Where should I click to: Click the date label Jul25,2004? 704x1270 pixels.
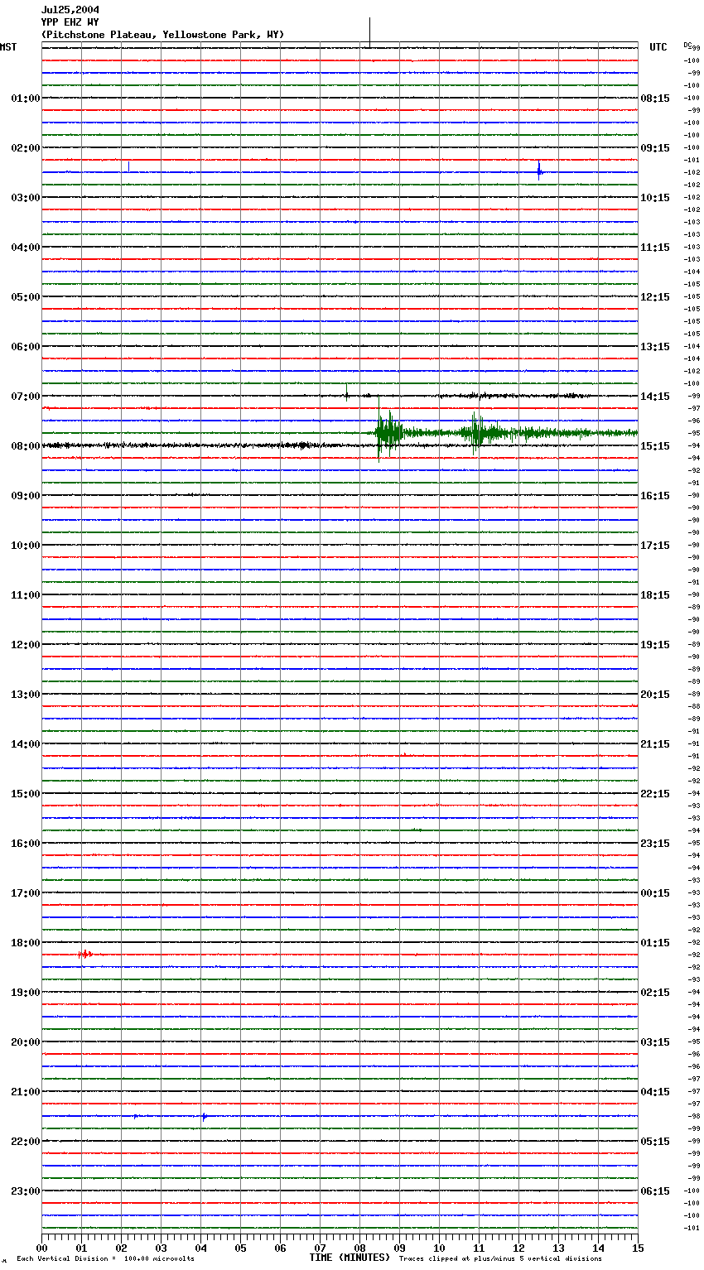(x=70, y=10)
